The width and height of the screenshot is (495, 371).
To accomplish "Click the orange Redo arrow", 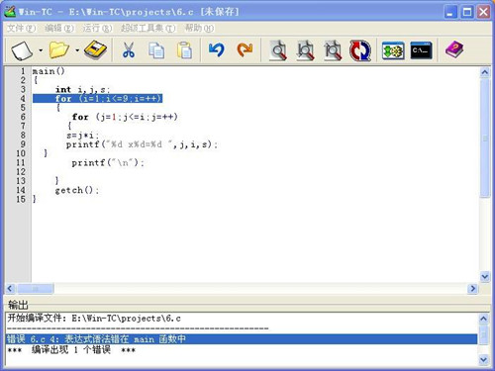I will tap(245, 50).
